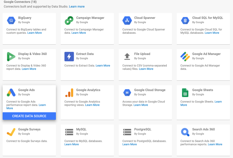Select the Extract Data lightning icon

(x=69, y=56)
